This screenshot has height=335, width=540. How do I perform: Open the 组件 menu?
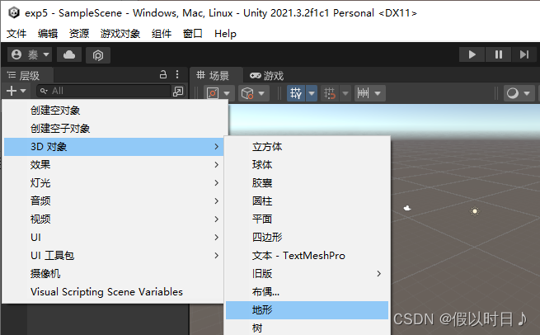click(x=162, y=34)
